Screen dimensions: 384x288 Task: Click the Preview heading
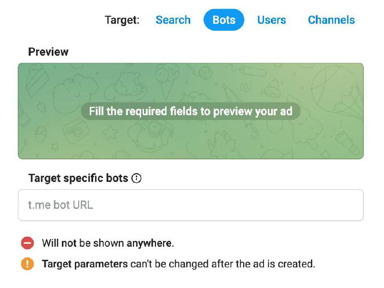(48, 52)
